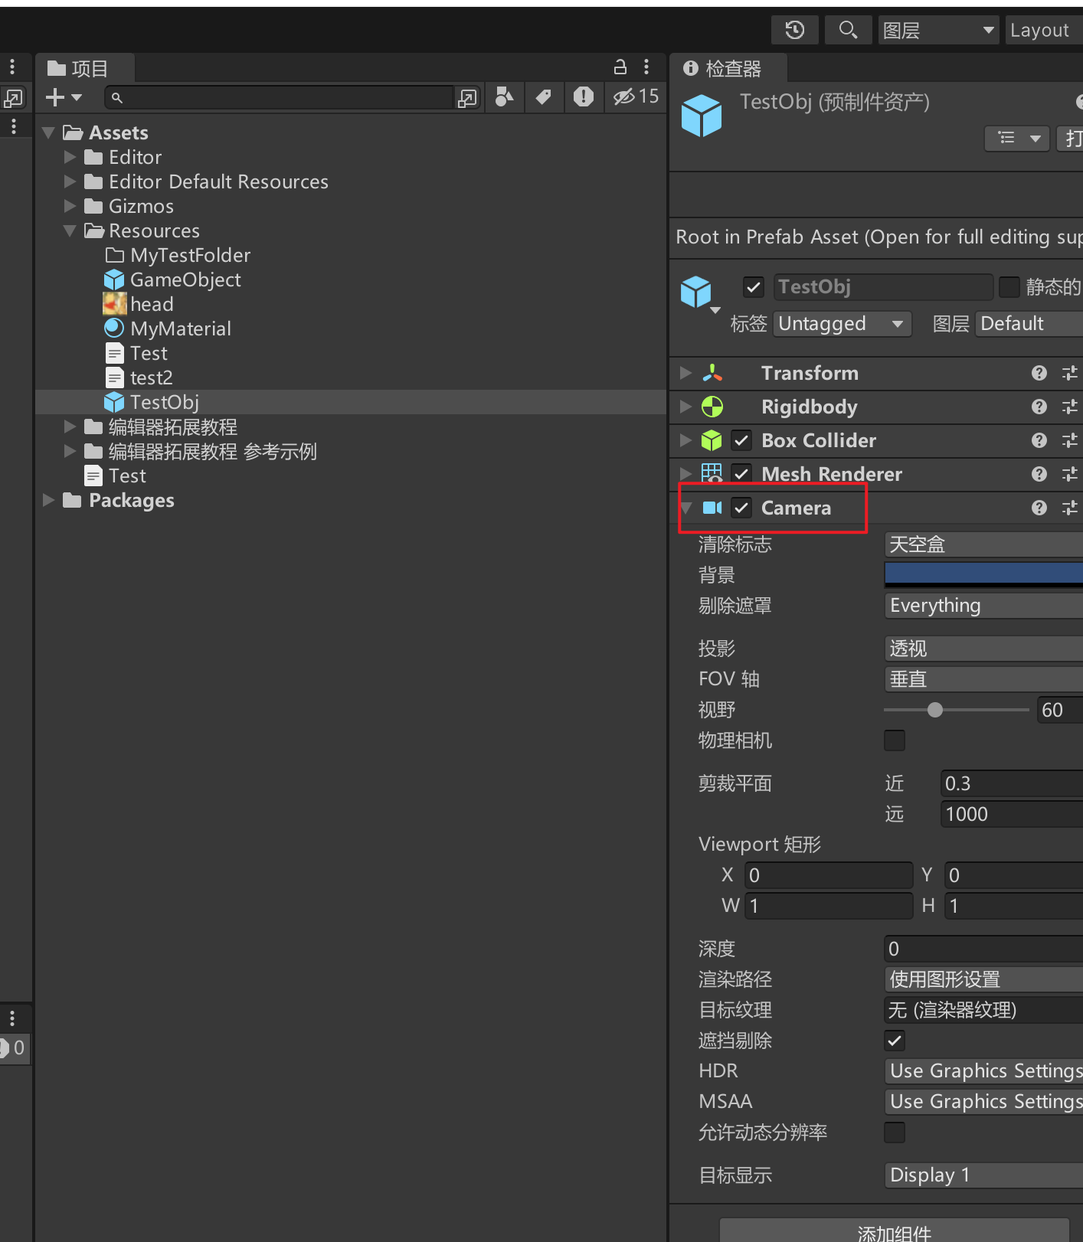
Task: Disable the Camera component checkbox
Action: pos(741,508)
